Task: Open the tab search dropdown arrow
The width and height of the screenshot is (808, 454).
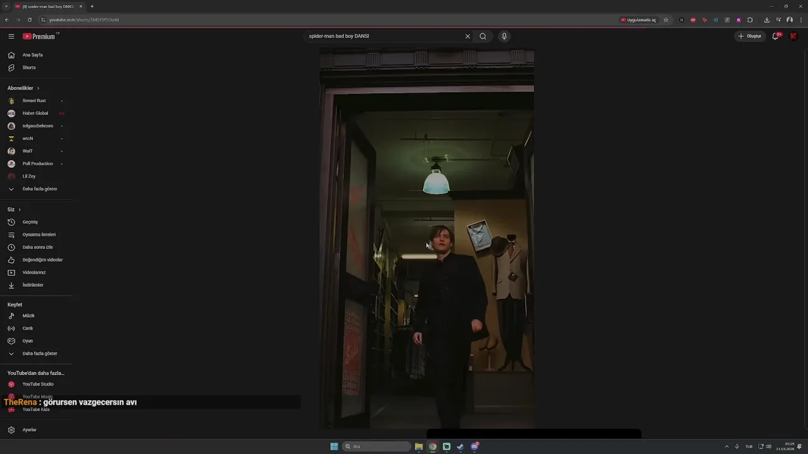Action: pyautogui.click(x=6, y=6)
